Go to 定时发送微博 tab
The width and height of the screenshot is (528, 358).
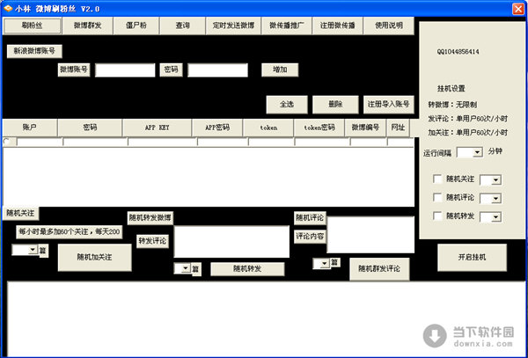pyautogui.click(x=233, y=26)
